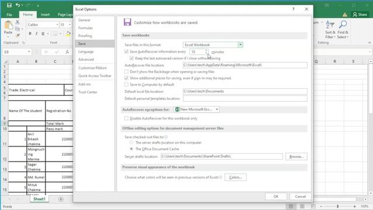Screen dimensions: 373x210
Task: Click the Help question mark in dialog
Action: click(x=293, y=9)
